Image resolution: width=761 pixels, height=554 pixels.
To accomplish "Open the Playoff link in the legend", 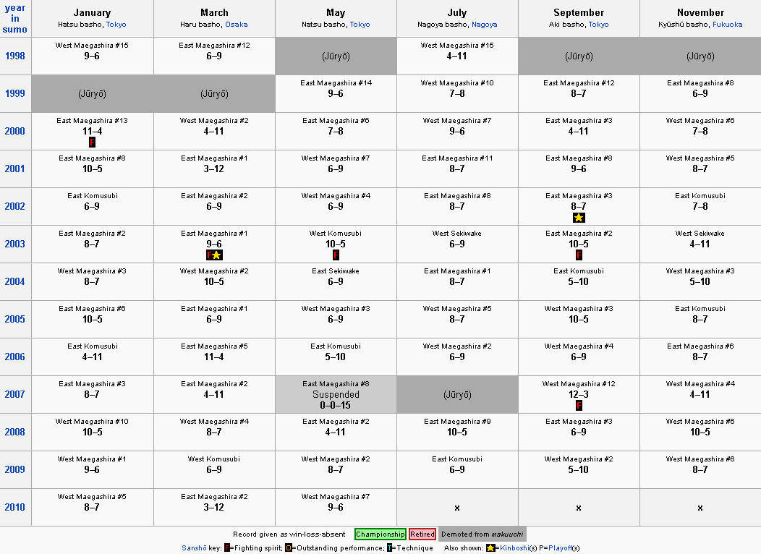I will (x=560, y=548).
